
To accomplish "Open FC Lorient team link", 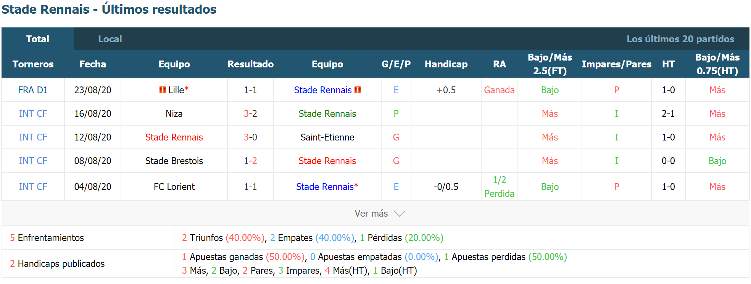I will (x=174, y=187).
